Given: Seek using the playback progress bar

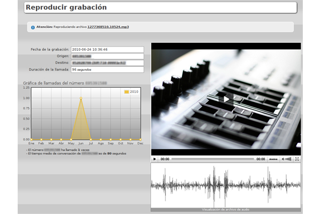Looking at the screenshot, I should [212, 159].
